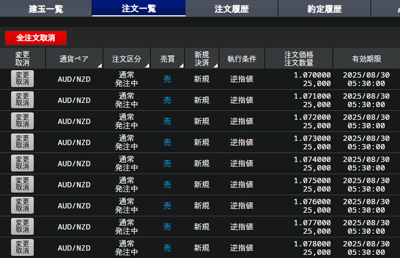Click 変更取消 for the 1.075000 order

point(23,184)
